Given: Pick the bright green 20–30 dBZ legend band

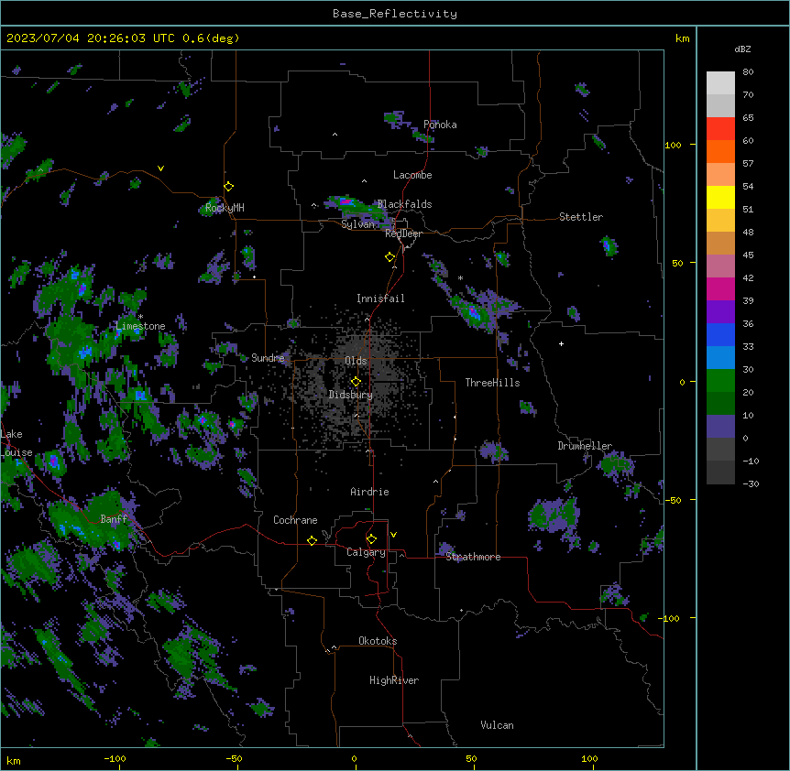Looking at the screenshot, I should [720, 381].
